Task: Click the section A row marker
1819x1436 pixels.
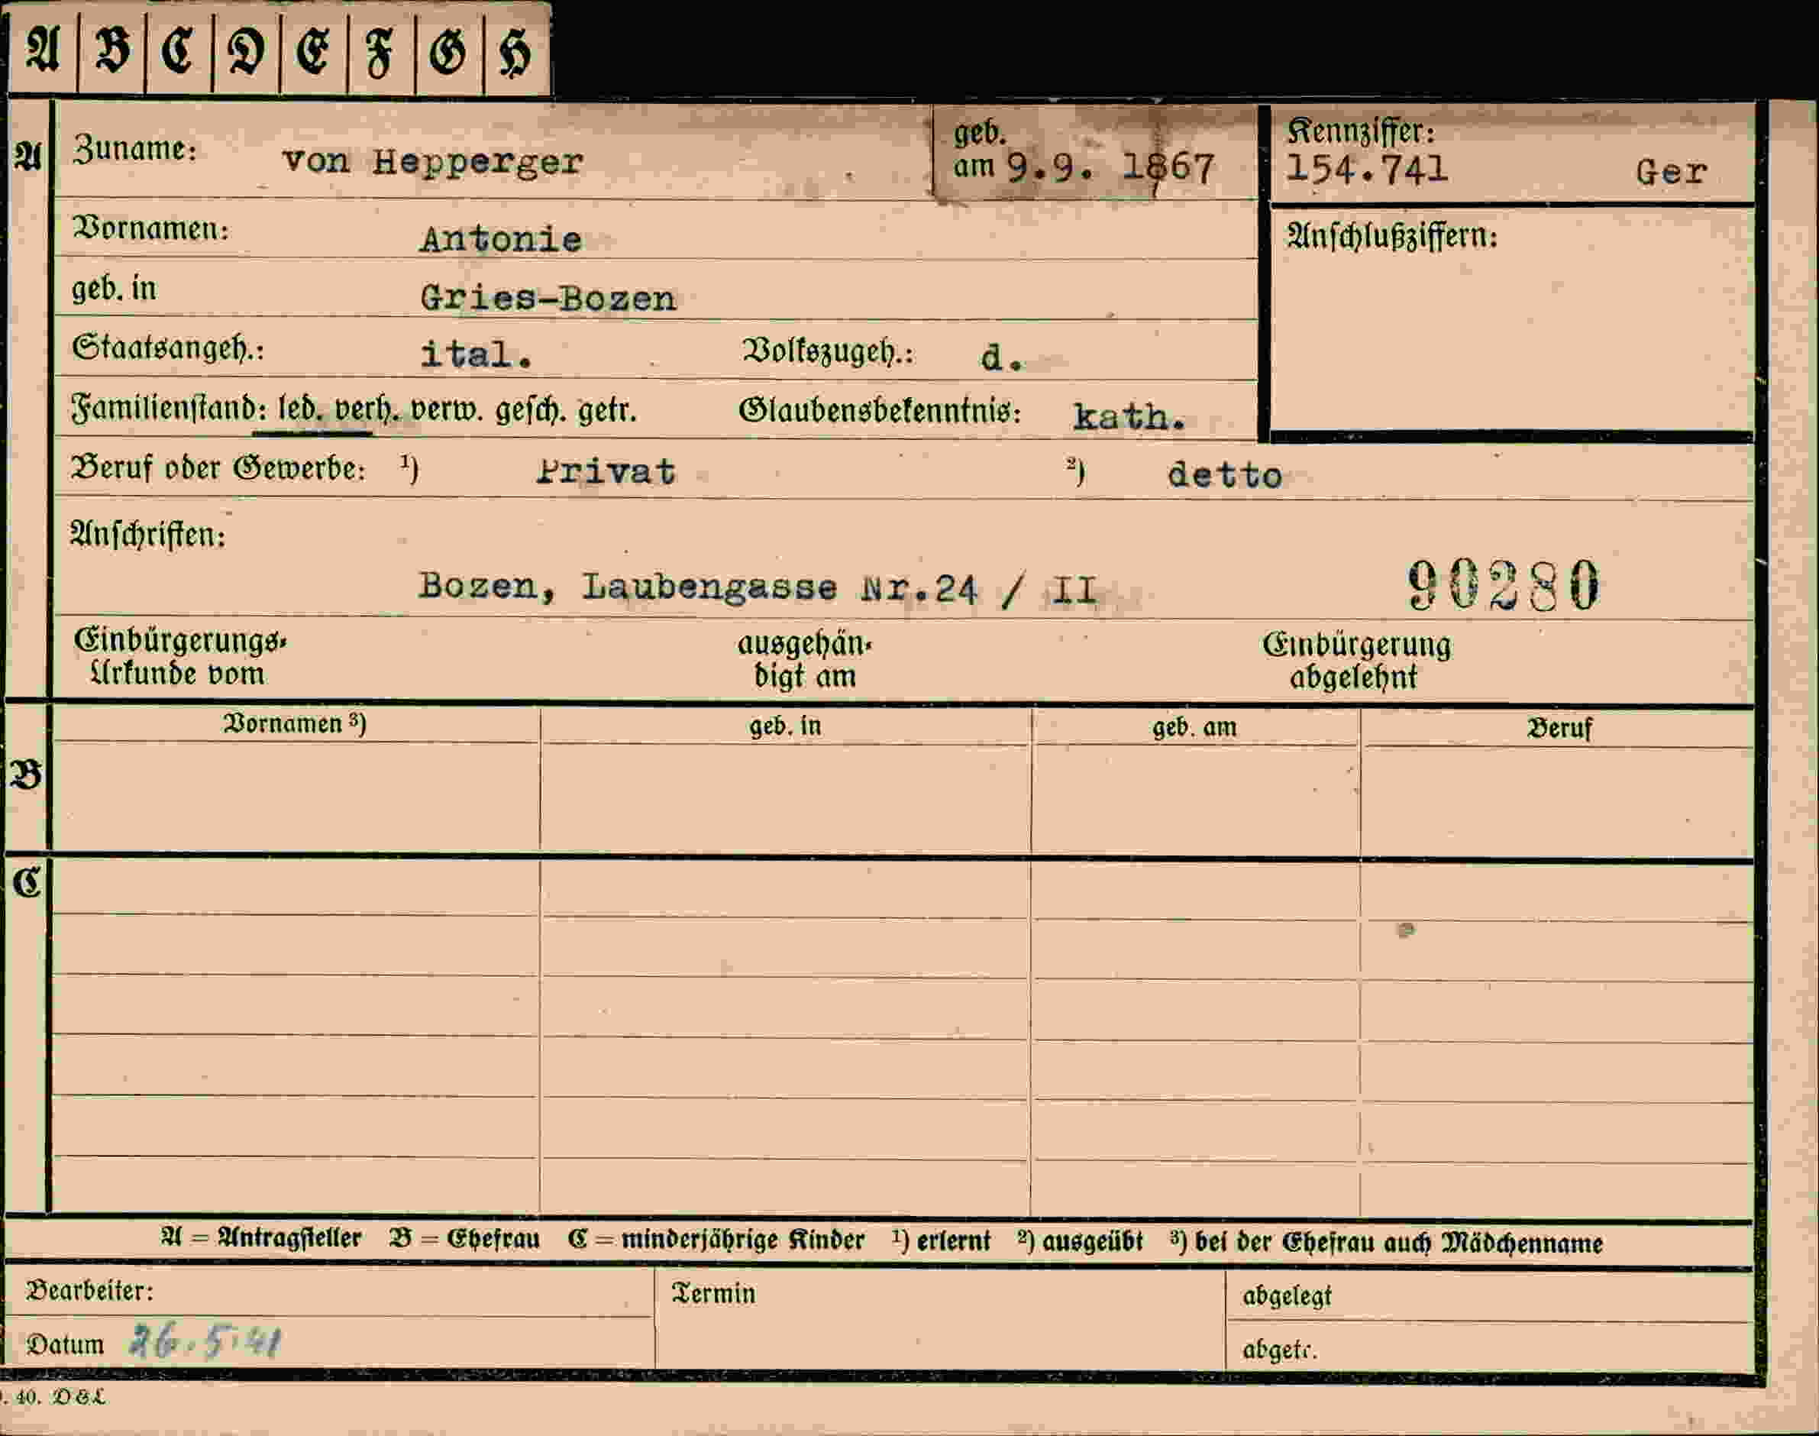Action: click(27, 156)
